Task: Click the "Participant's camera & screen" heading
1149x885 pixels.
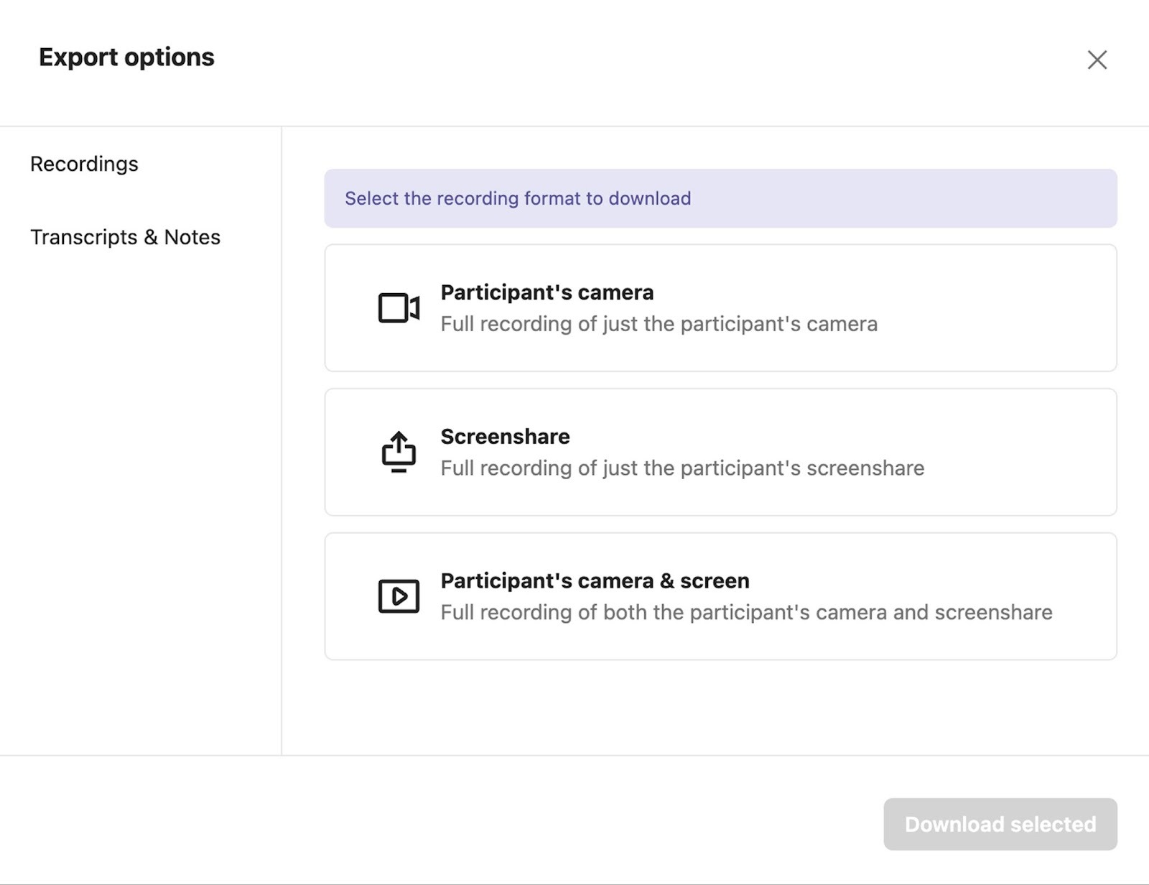Action: [595, 580]
